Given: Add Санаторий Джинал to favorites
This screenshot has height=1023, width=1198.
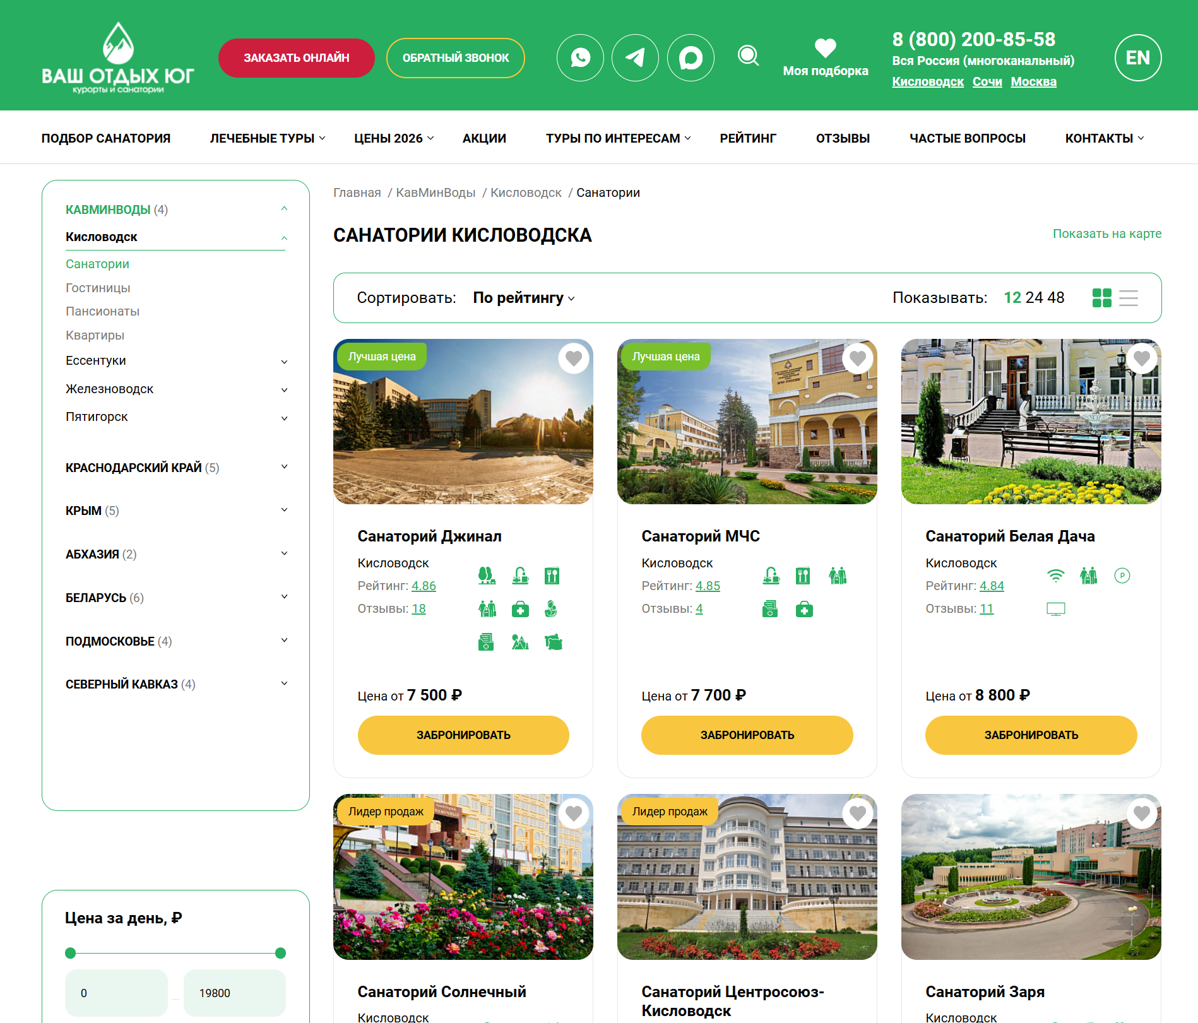Looking at the screenshot, I should pos(573,358).
